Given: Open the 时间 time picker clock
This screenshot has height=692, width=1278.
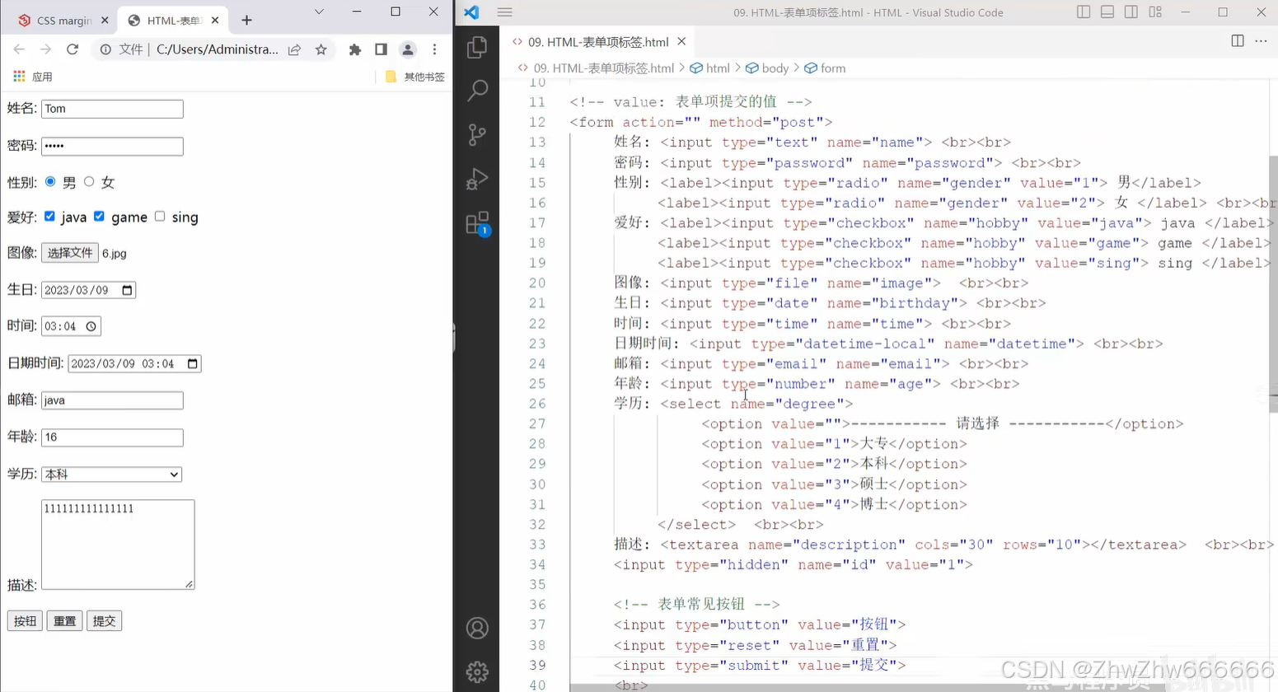Looking at the screenshot, I should 92,326.
